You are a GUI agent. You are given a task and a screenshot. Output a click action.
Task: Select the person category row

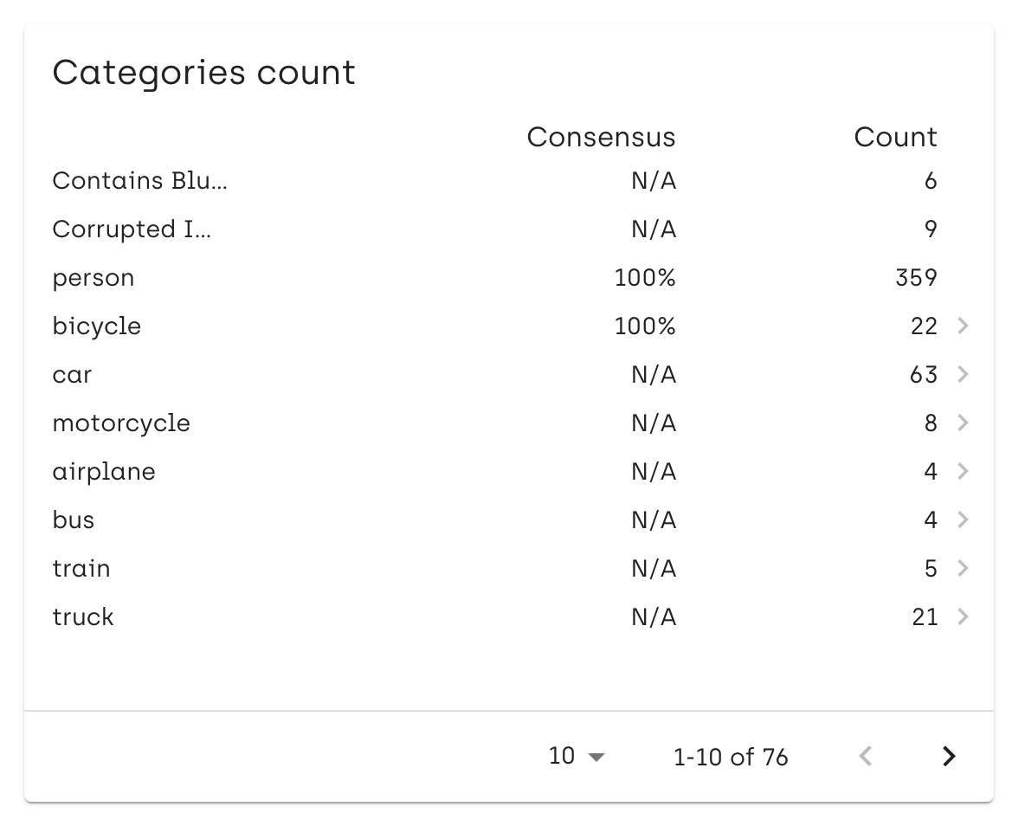pos(510,277)
